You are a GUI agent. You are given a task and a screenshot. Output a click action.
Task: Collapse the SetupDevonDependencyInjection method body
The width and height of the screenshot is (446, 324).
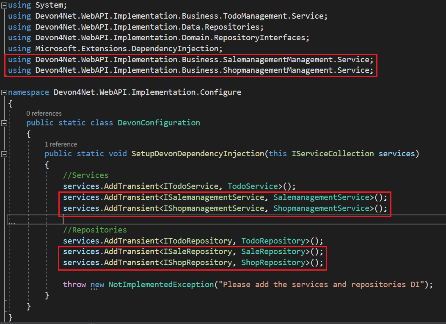point(4,154)
